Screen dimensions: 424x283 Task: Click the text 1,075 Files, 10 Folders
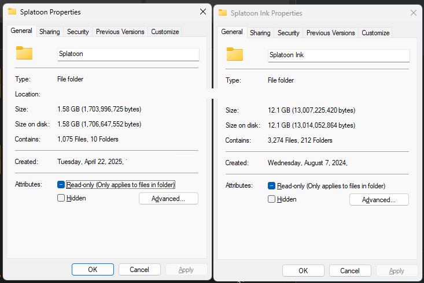pos(88,139)
